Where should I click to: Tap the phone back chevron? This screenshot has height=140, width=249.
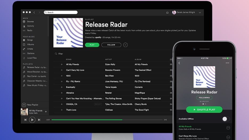(179, 63)
